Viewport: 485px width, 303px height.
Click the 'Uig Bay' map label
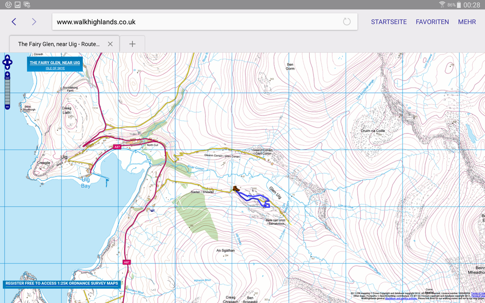click(86, 183)
